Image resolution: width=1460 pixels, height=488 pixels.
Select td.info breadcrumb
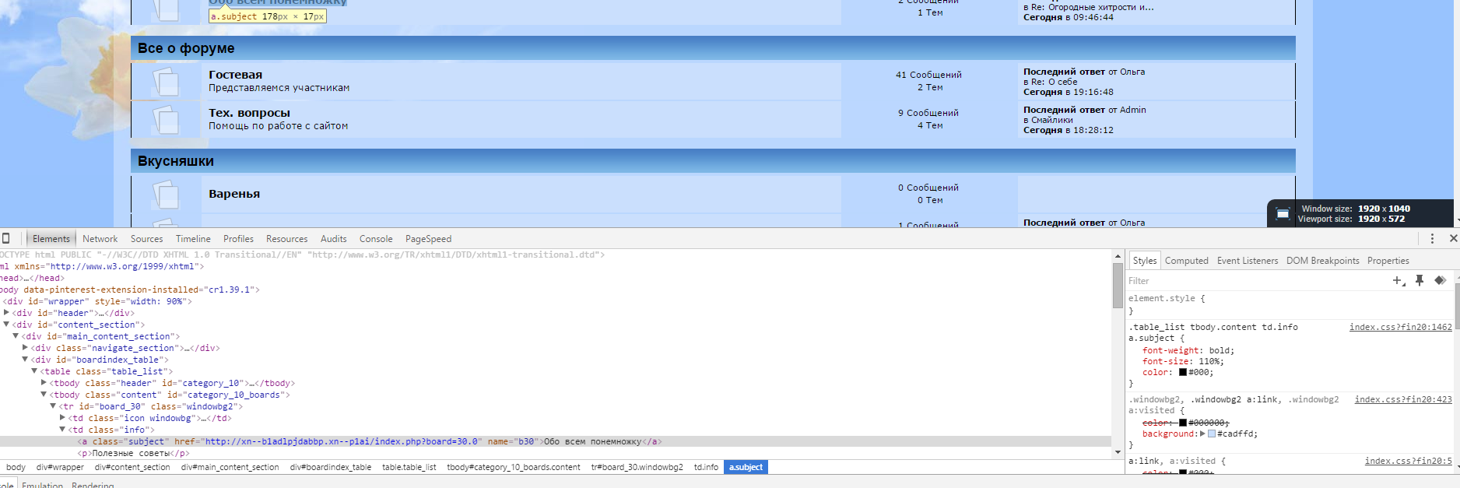pos(706,467)
